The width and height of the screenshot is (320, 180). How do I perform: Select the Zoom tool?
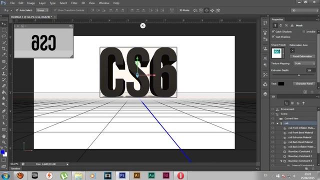[3, 142]
